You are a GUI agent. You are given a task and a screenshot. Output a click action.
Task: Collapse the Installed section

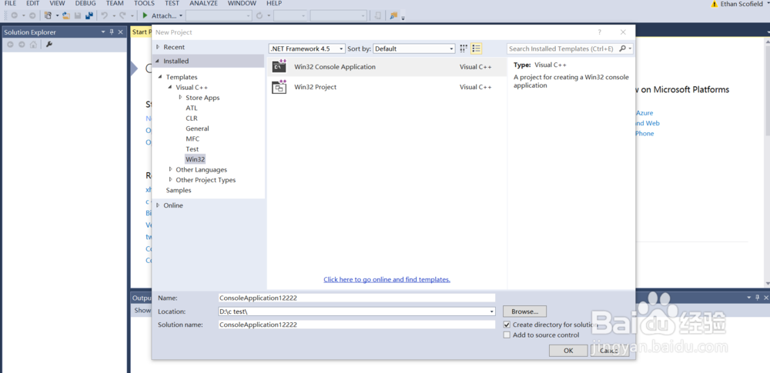pos(158,61)
